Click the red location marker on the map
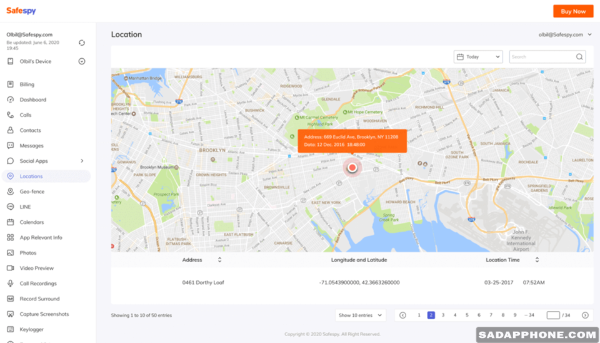This screenshot has height=343, width=600. [x=352, y=168]
